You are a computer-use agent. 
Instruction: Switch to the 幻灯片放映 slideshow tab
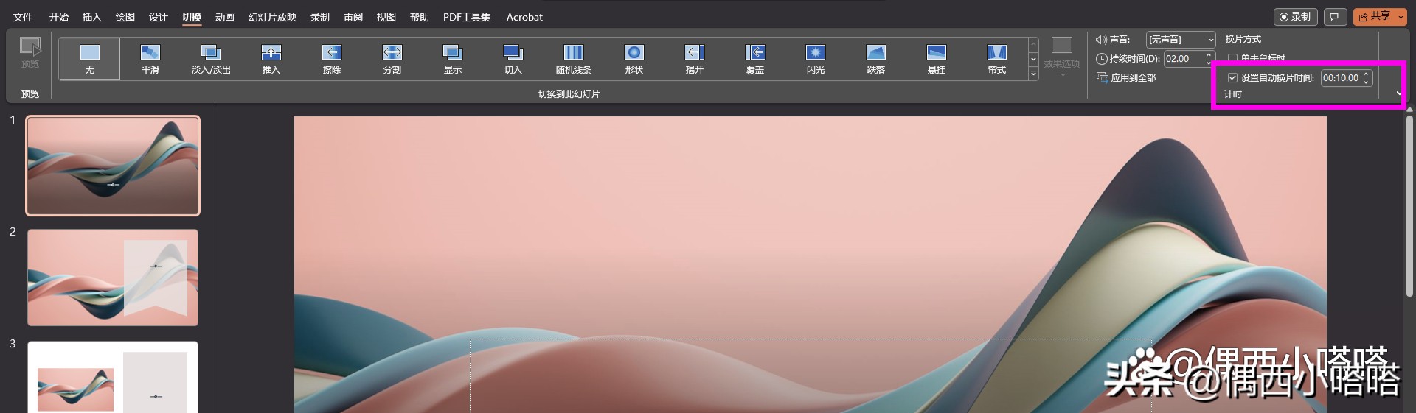(x=272, y=17)
